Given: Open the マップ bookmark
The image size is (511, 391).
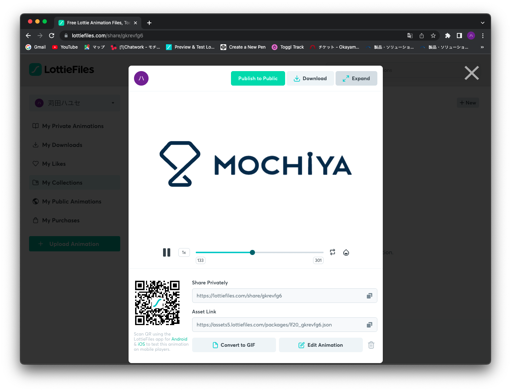Looking at the screenshot, I should (94, 47).
